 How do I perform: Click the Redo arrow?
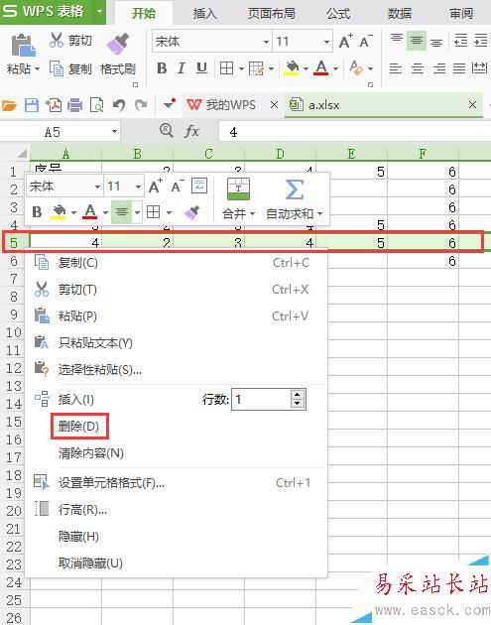pyautogui.click(x=141, y=105)
